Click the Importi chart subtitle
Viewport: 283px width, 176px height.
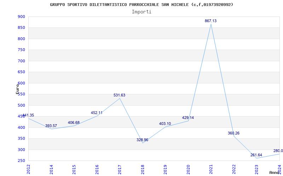point(141,12)
